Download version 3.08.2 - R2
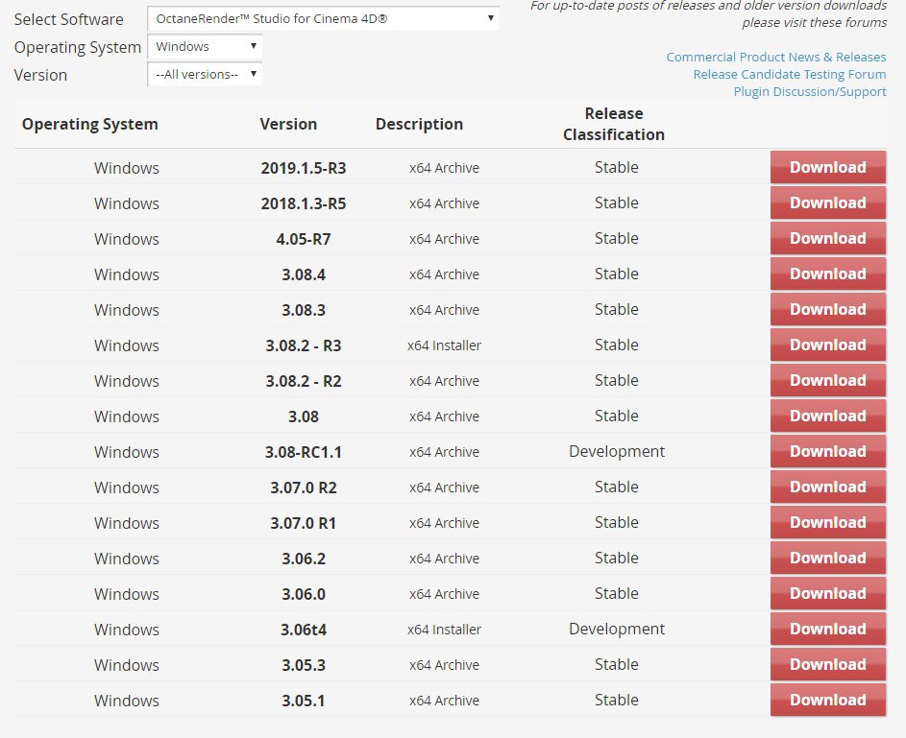 point(827,380)
